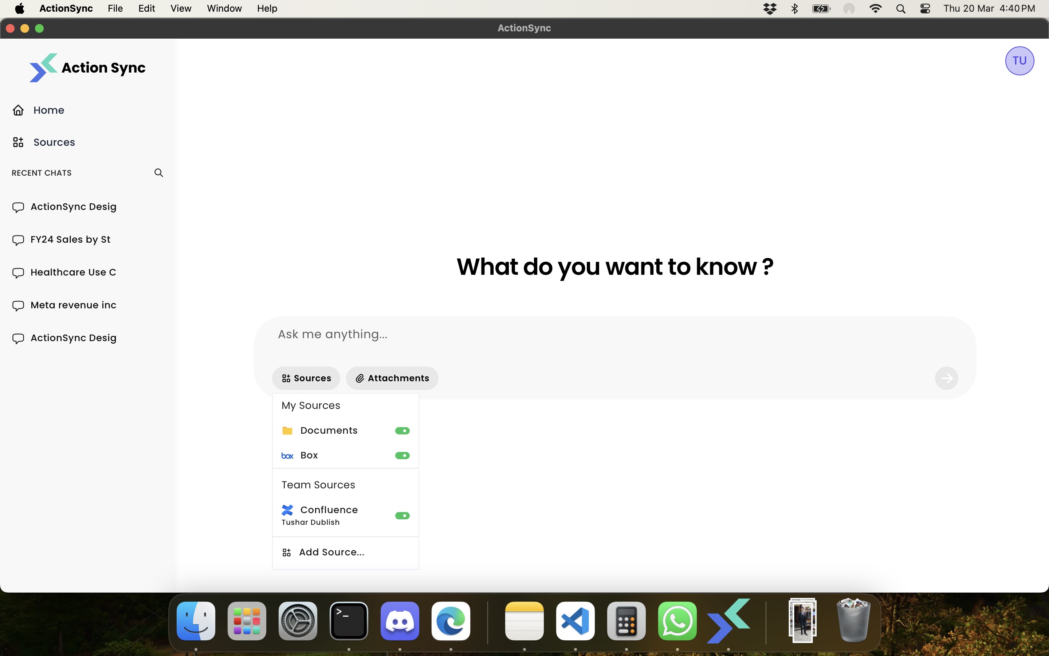1049x656 pixels.
Task: Select the Home icon in sidebar
Action: 18,110
